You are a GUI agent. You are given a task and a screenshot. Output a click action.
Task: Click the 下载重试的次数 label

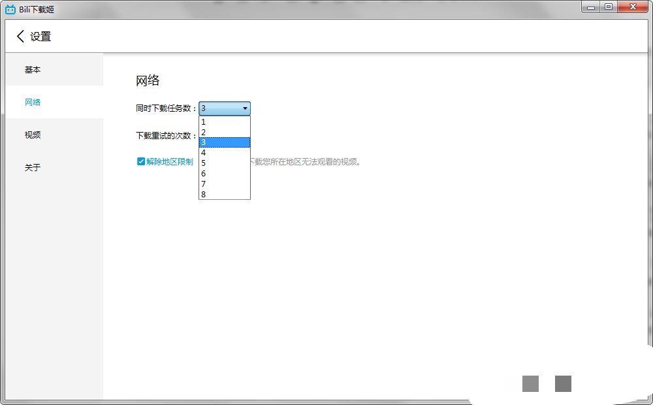tap(166, 135)
